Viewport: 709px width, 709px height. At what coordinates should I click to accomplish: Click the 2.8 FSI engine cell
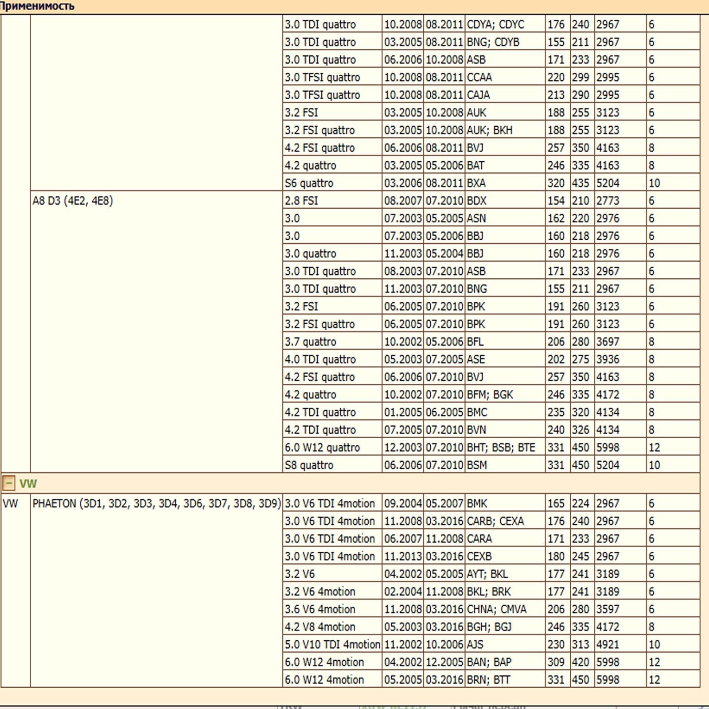point(332,200)
